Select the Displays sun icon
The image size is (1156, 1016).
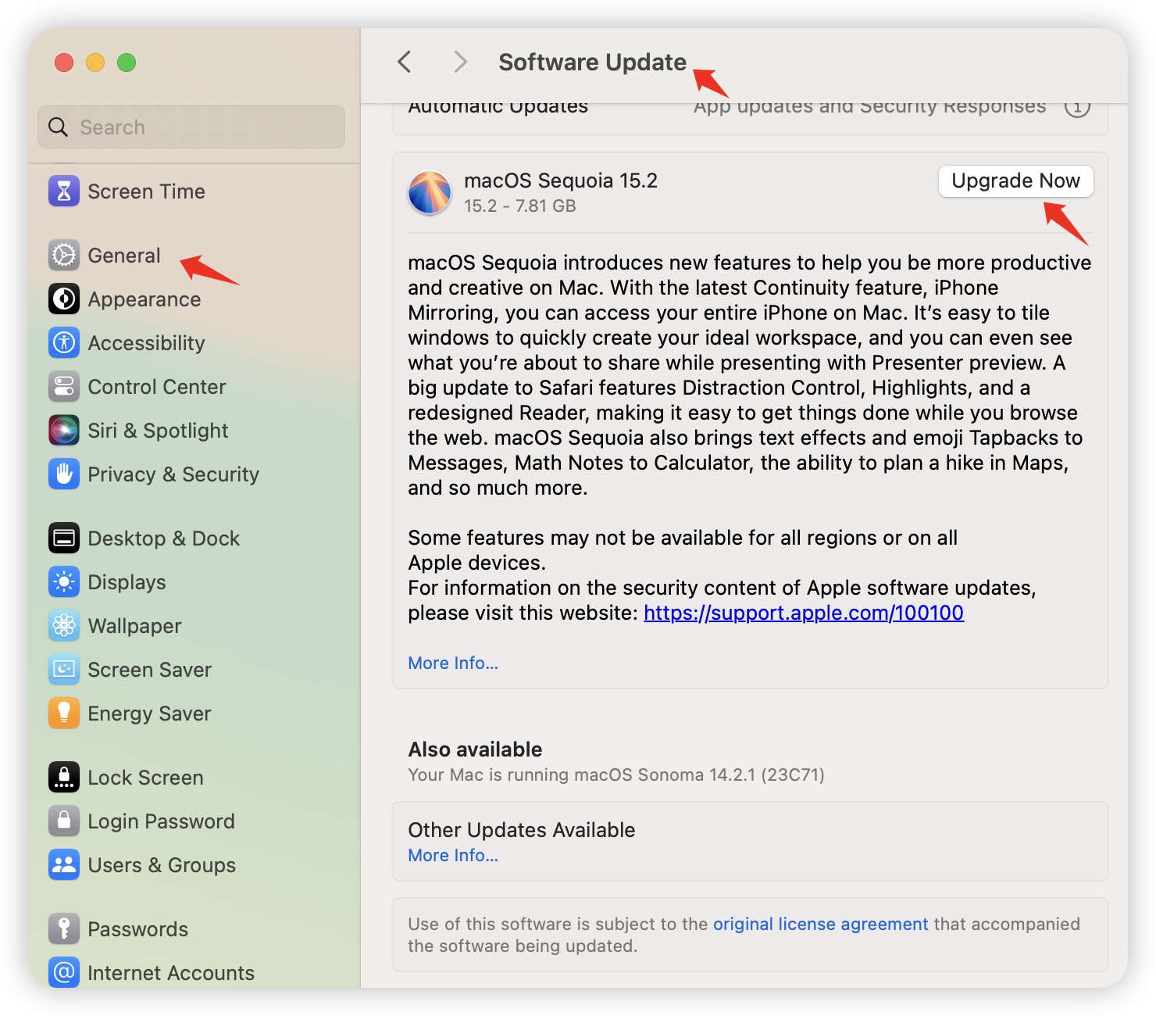64,582
